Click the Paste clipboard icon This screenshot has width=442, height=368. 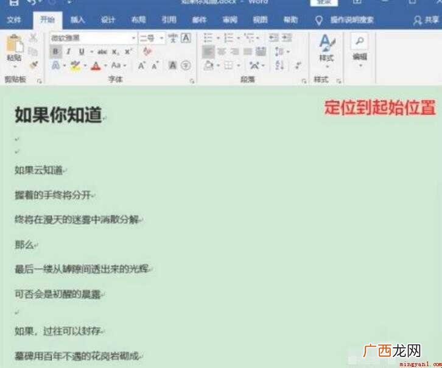15,43
